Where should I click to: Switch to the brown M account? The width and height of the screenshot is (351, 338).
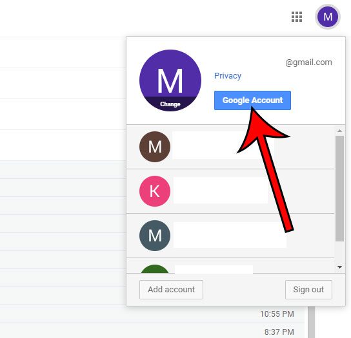point(230,147)
